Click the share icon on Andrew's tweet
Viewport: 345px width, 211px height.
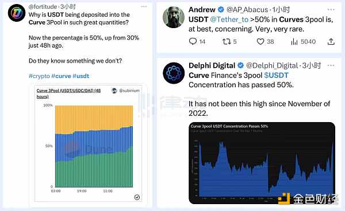click(x=331, y=41)
